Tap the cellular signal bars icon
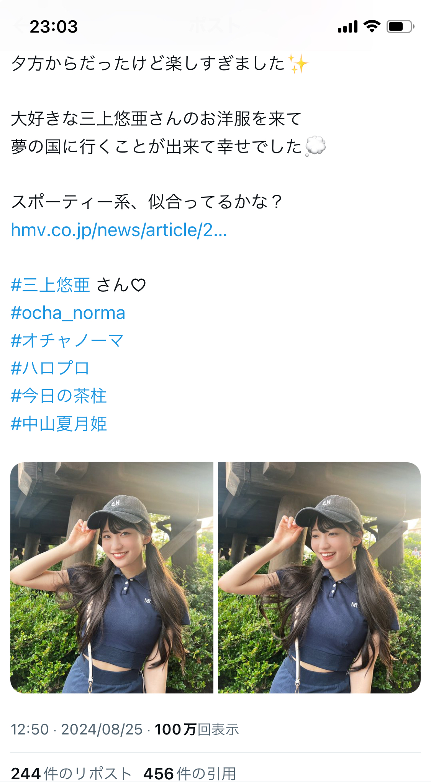431x782 pixels. click(x=347, y=26)
